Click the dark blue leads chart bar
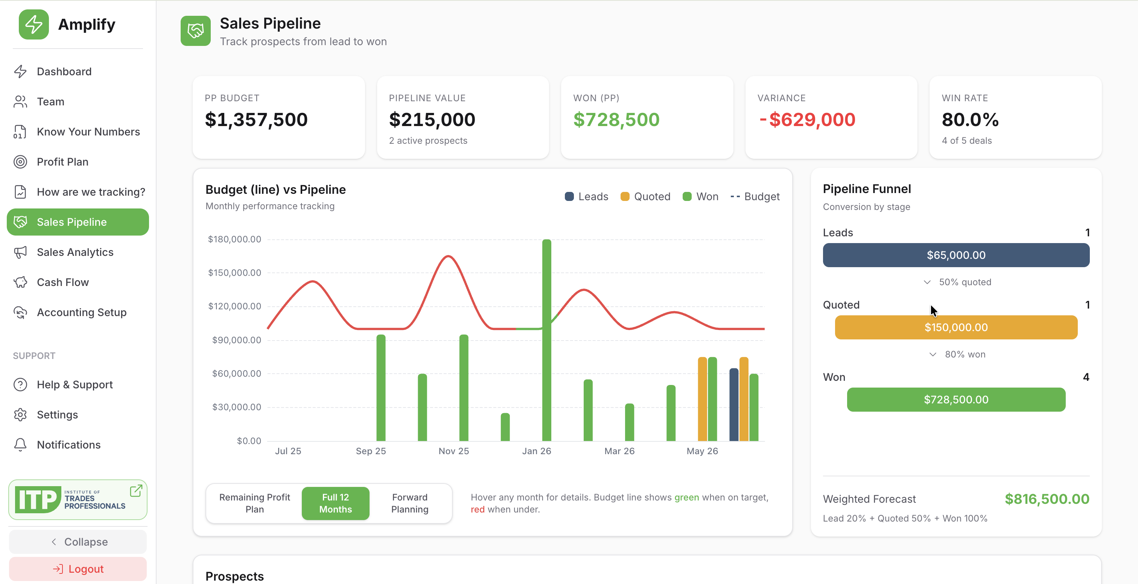The width and height of the screenshot is (1138, 584). pos(734,405)
